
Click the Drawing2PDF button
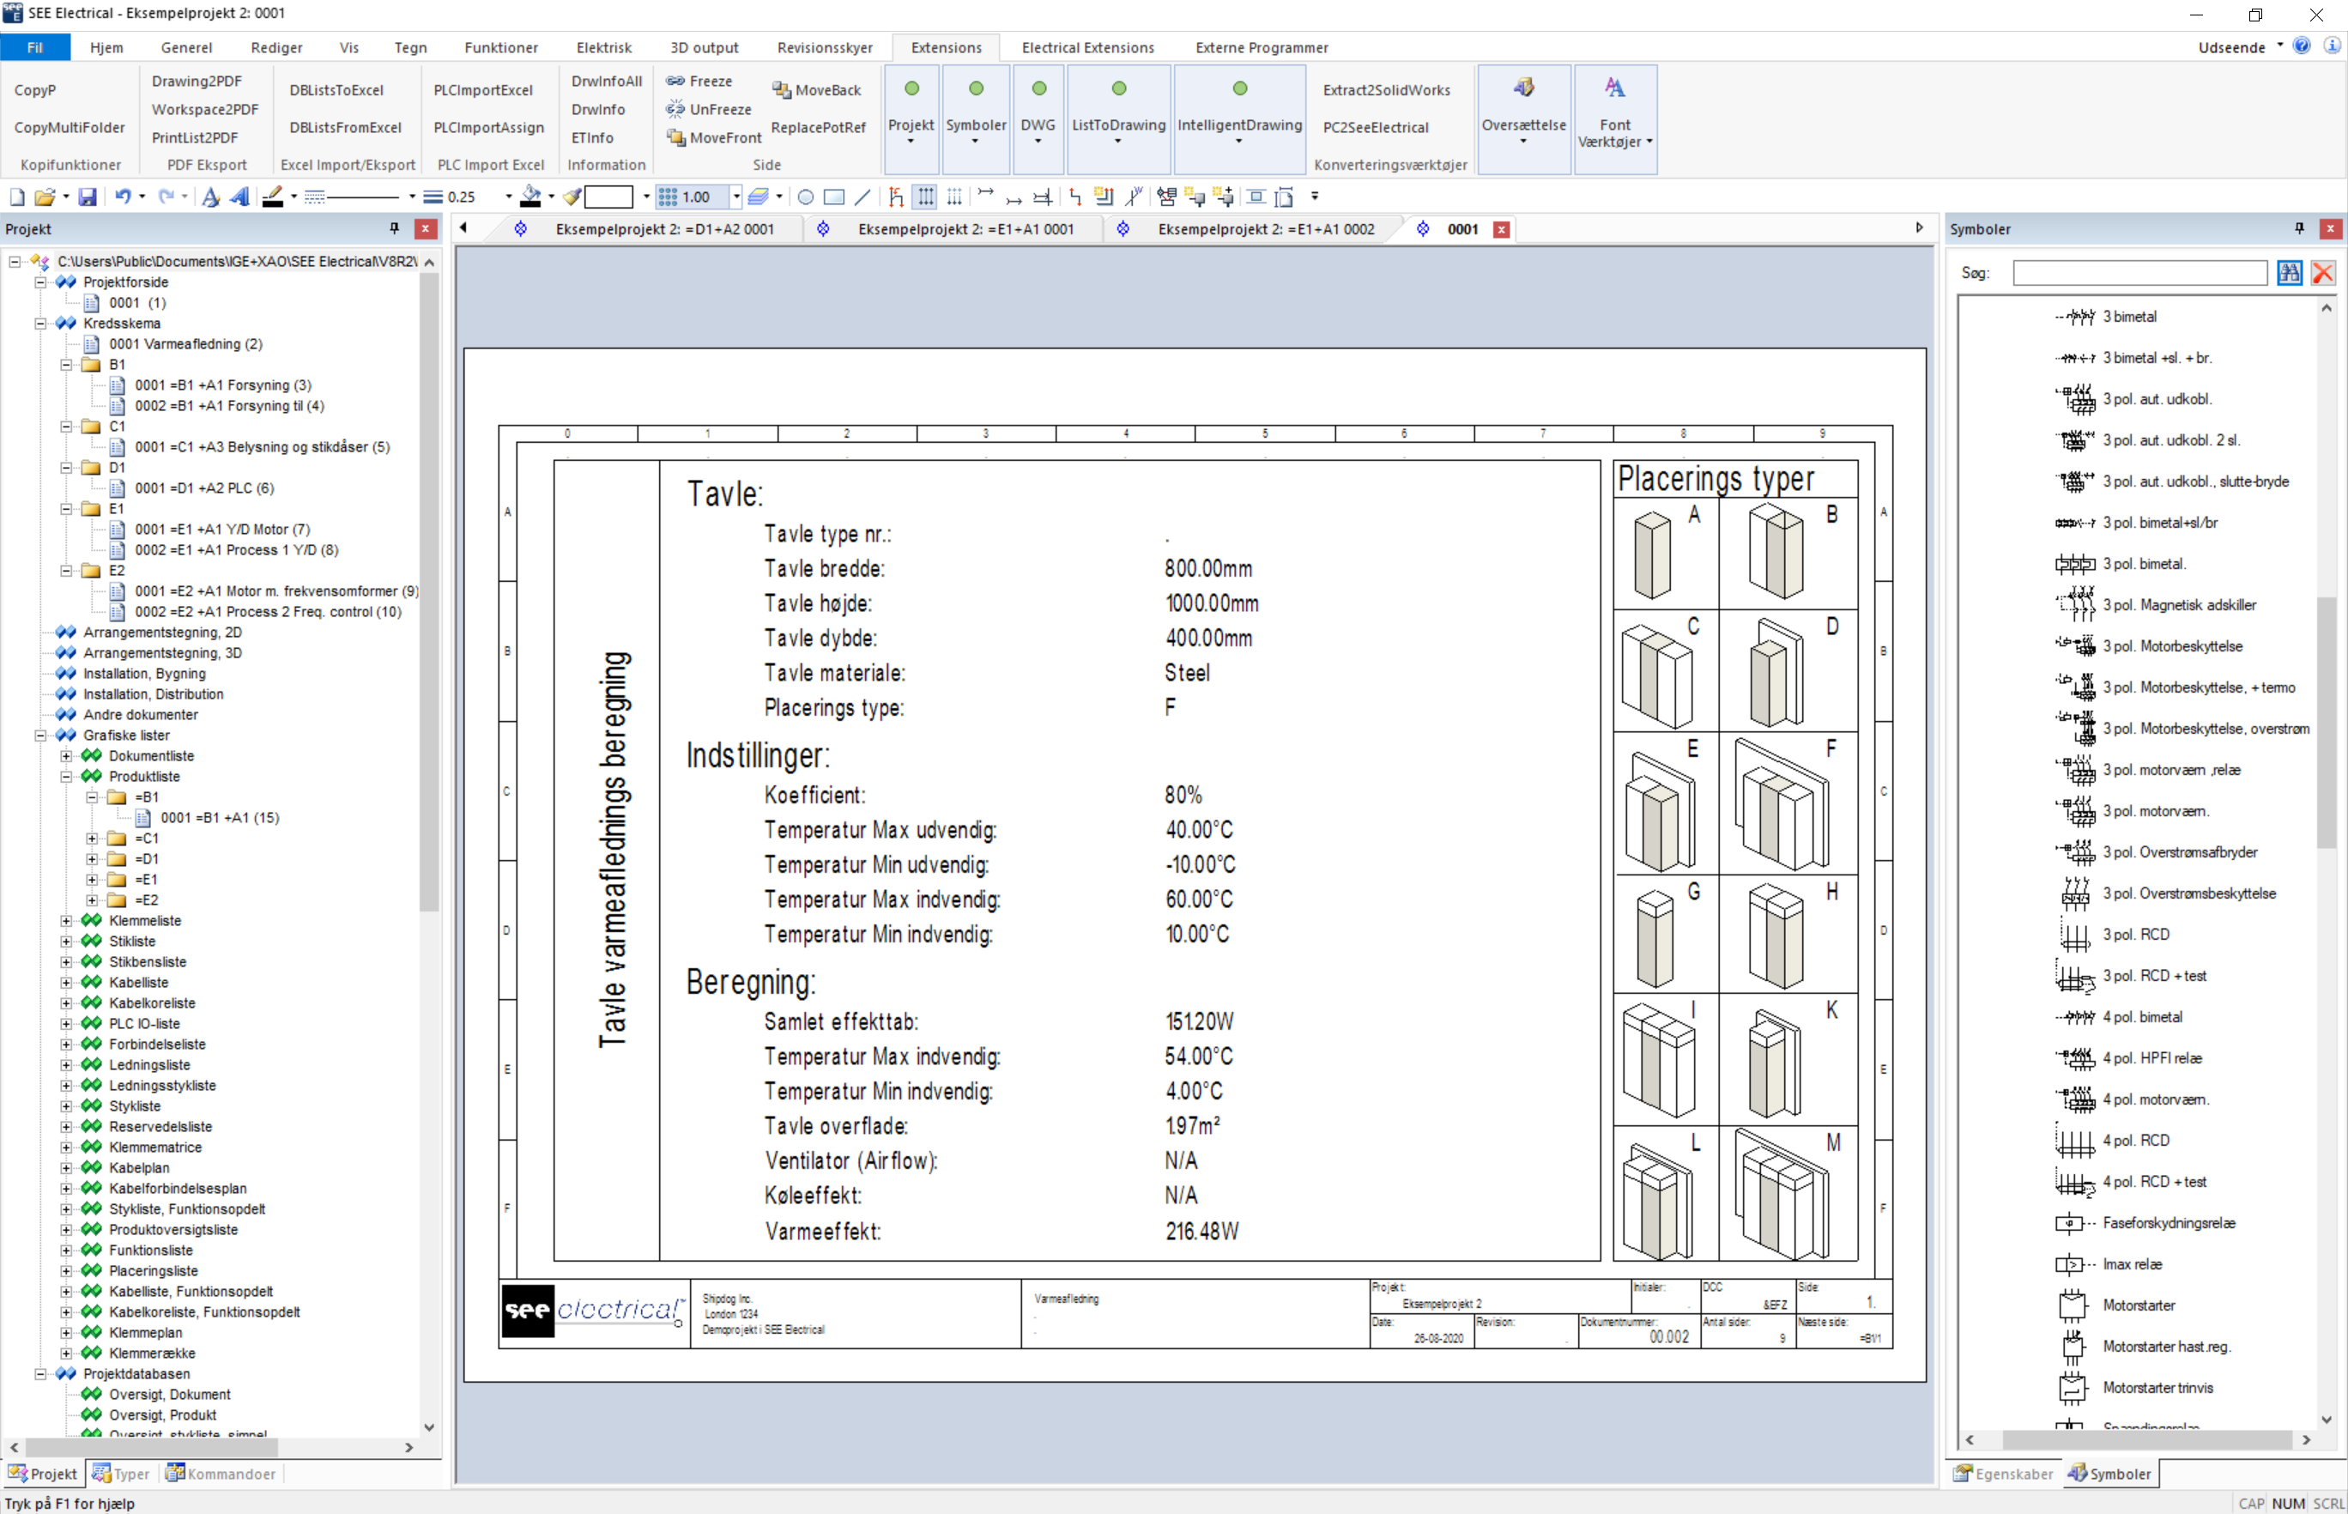point(197,81)
